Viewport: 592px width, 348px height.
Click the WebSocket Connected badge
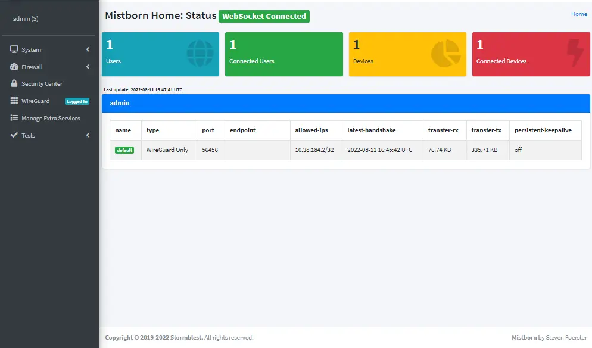point(264,16)
